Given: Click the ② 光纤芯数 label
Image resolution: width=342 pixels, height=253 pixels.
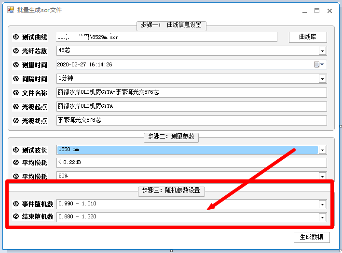Looking at the screenshot, I should click(30, 51).
